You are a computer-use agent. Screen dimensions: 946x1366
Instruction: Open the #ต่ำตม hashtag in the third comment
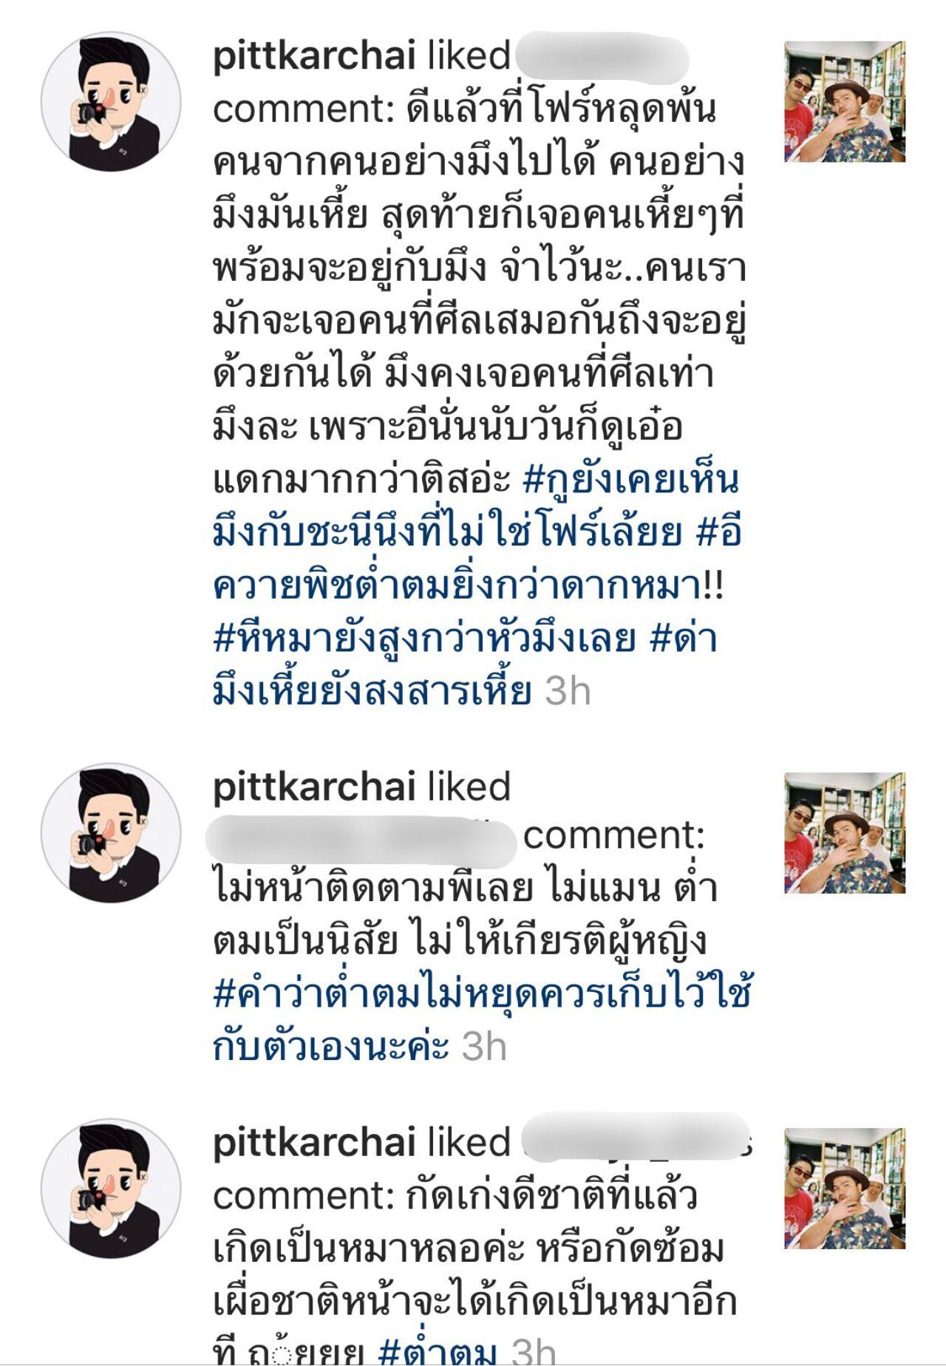pos(436,1351)
